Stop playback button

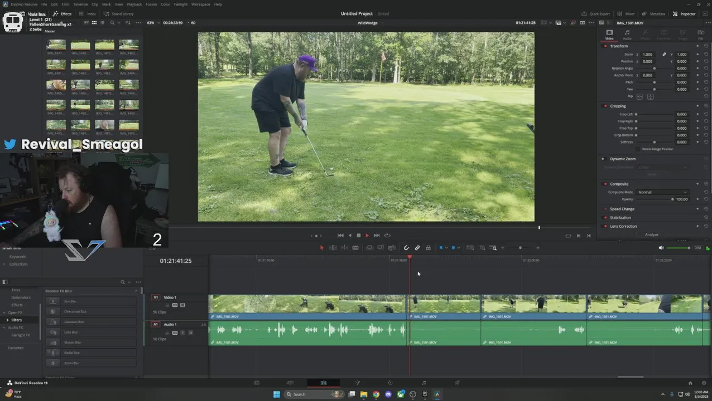coord(358,235)
